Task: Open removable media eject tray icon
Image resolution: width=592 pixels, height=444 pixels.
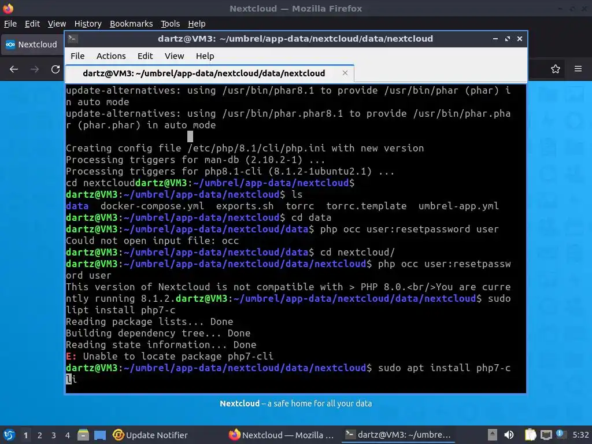Action: tap(492, 435)
